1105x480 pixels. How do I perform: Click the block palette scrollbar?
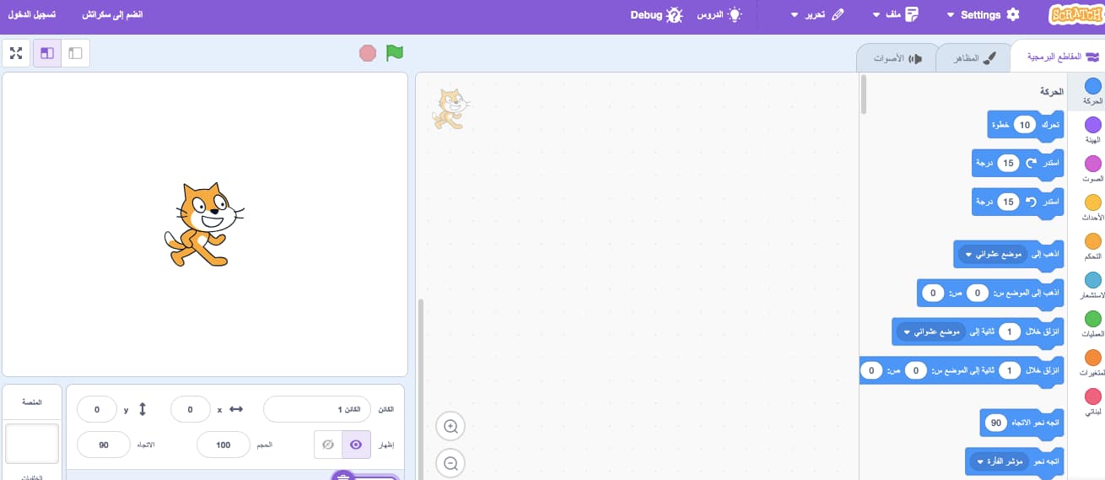pyautogui.click(x=863, y=95)
